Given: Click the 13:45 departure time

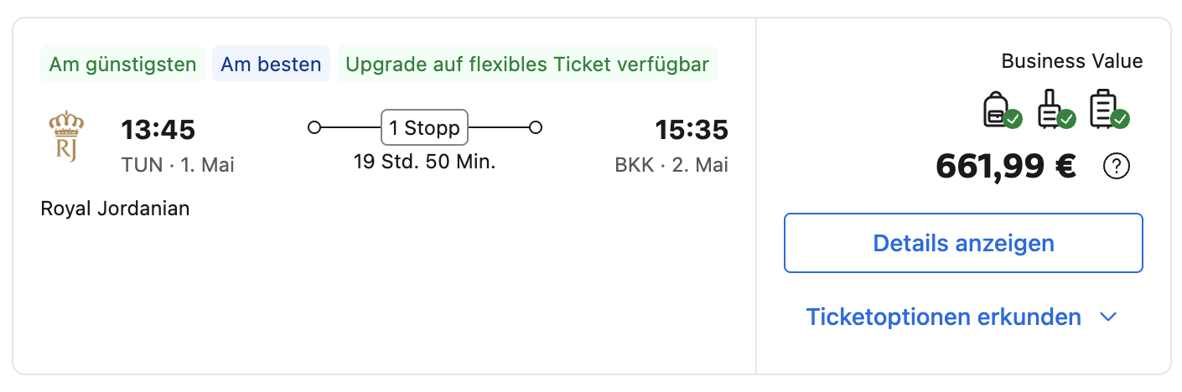Looking at the screenshot, I should click(158, 131).
